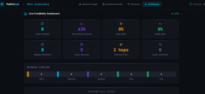The image size is (205, 94).
Task: Click the Sent stage label
Action: tap(41, 79)
